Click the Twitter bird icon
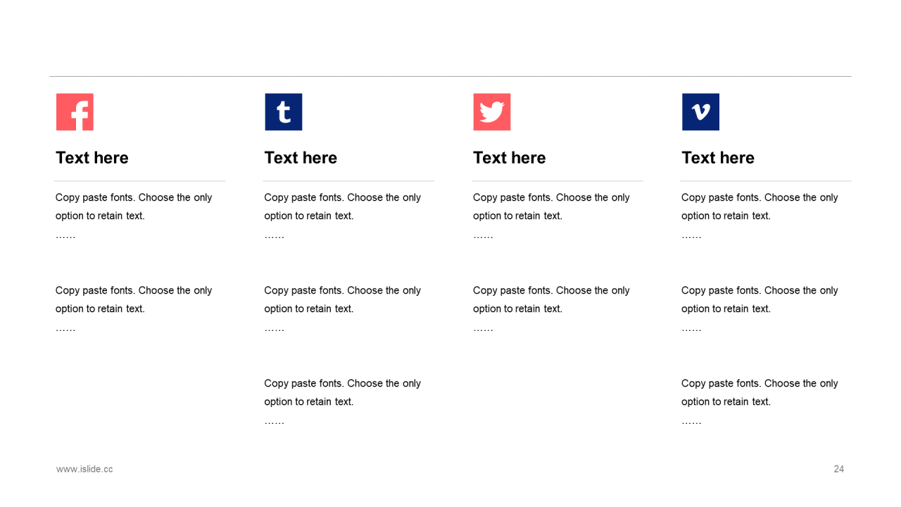This screenshot has width=901, height=507. click(492, 112)
